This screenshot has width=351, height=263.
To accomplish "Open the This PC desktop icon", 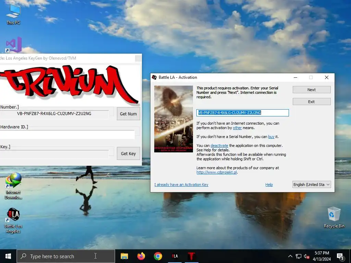I will click(13, 14).
